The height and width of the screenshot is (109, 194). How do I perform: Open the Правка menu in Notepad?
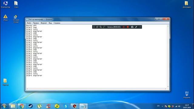36,23
